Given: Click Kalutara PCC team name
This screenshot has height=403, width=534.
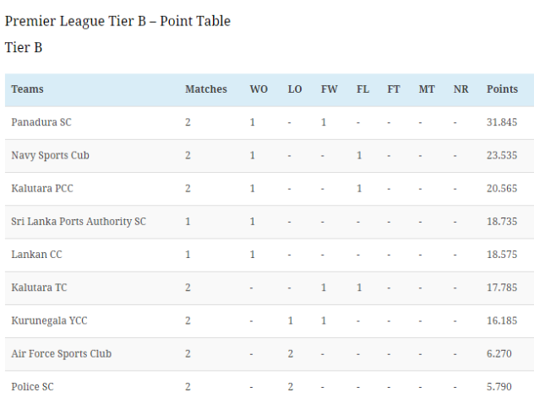Looking at the screenshot, I should point(42,188).
